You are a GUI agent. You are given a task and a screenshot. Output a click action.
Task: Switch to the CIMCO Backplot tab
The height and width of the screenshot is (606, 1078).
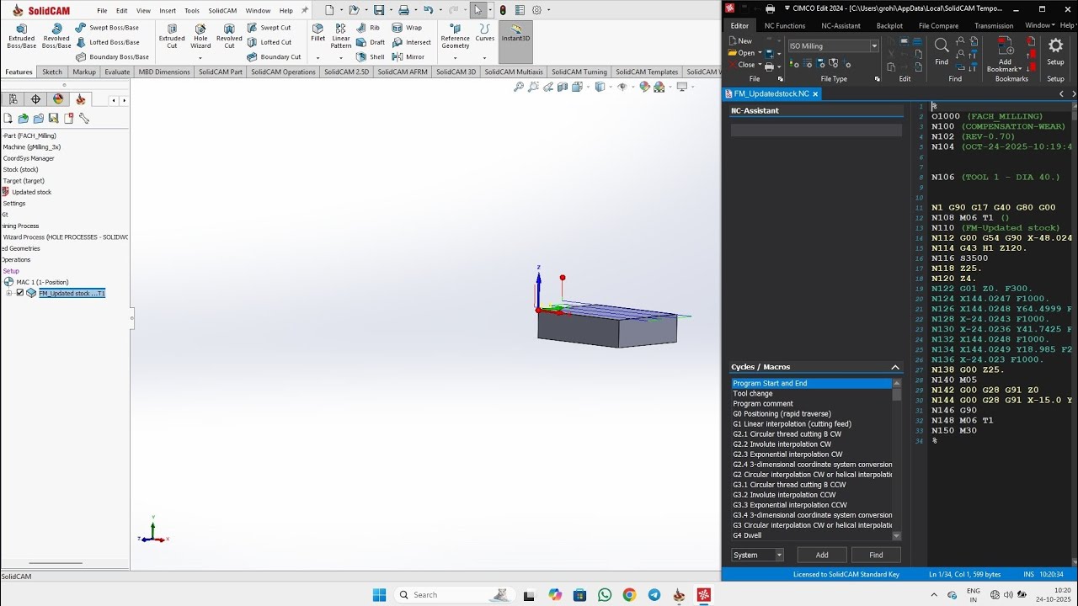[x=889, y=25]
